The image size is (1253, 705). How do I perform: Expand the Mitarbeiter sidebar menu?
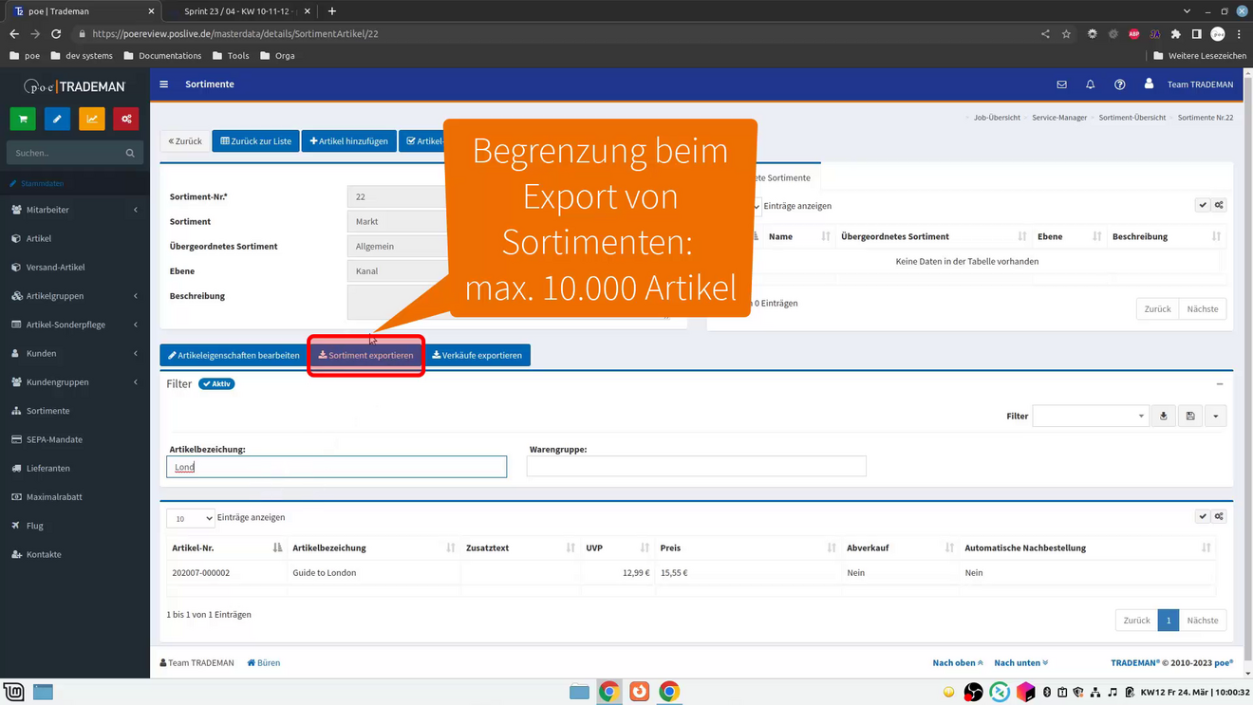click(74, 210)
